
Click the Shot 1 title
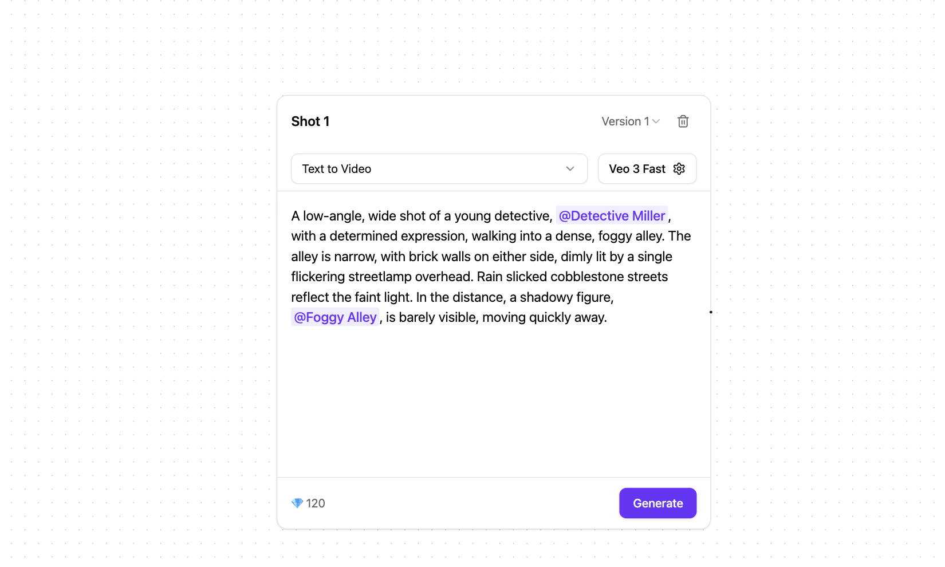click(x=310, y=121)
